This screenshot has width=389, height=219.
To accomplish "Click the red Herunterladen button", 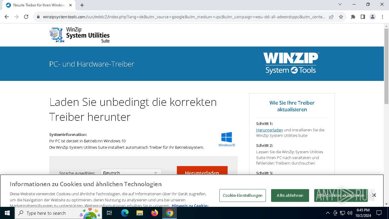I will [x=202, y=171].
